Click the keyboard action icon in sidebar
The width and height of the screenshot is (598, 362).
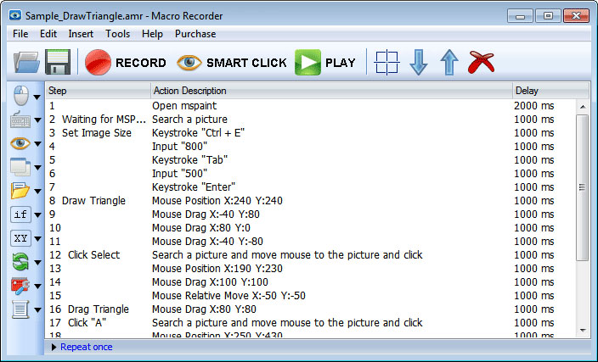20,120
